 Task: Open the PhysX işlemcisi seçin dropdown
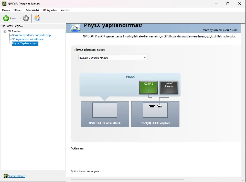point(113,57)
